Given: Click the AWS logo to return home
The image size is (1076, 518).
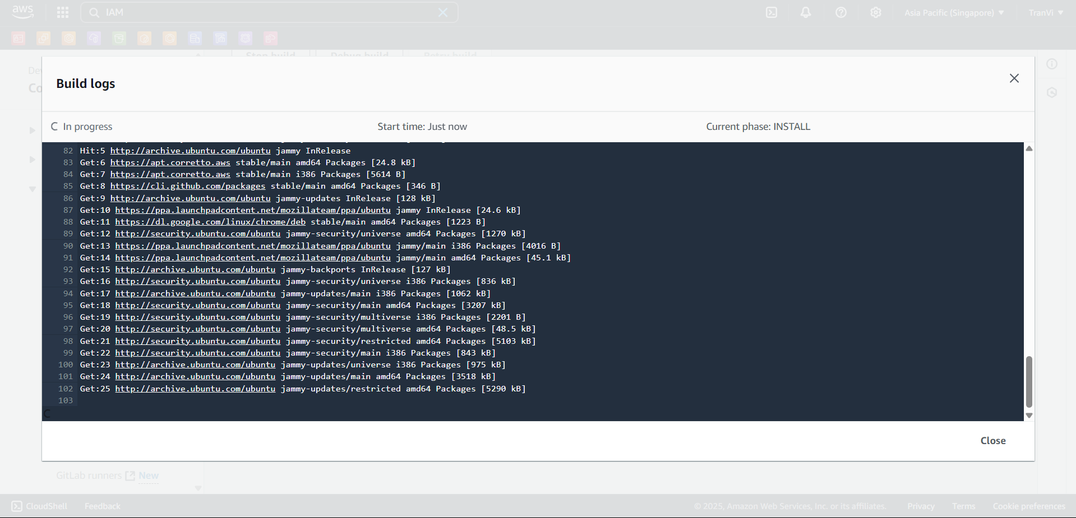Looking at the screenshot, I should point(22,12).
